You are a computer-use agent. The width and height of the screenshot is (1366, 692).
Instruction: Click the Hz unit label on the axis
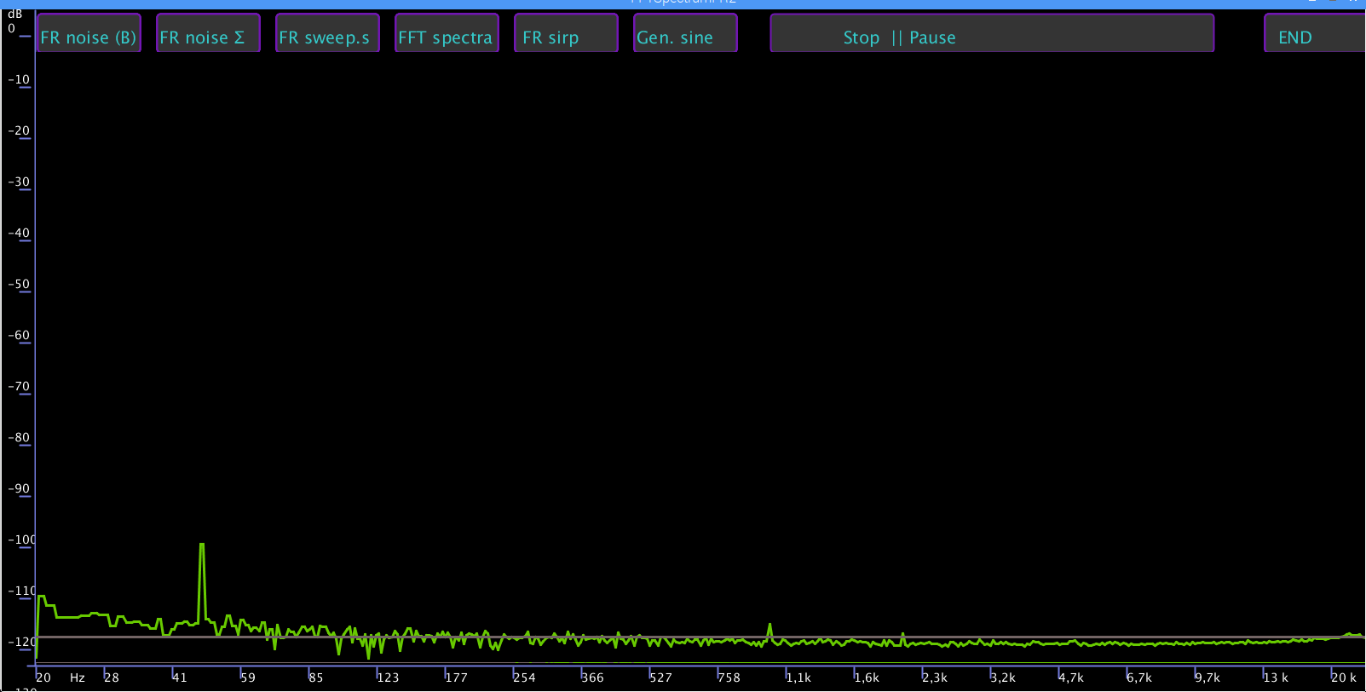[x=78, y=678]
